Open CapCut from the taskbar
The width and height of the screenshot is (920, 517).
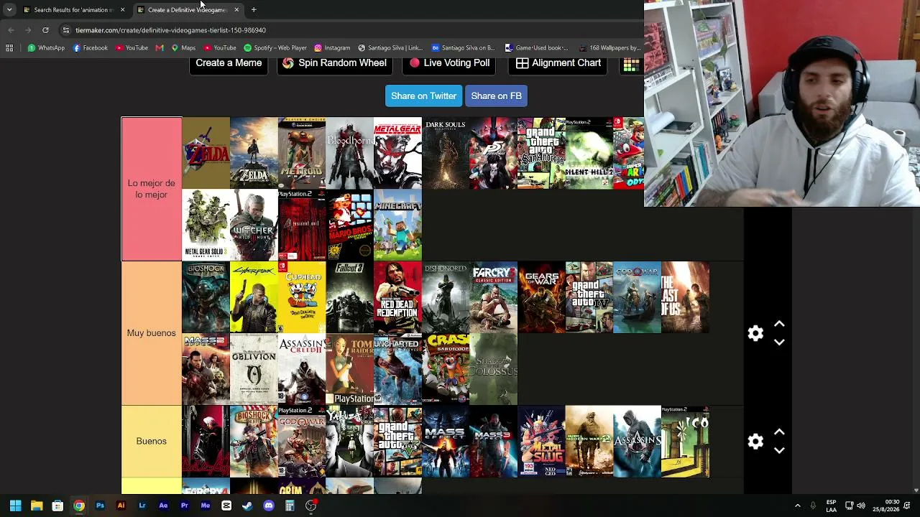[226, 506]
